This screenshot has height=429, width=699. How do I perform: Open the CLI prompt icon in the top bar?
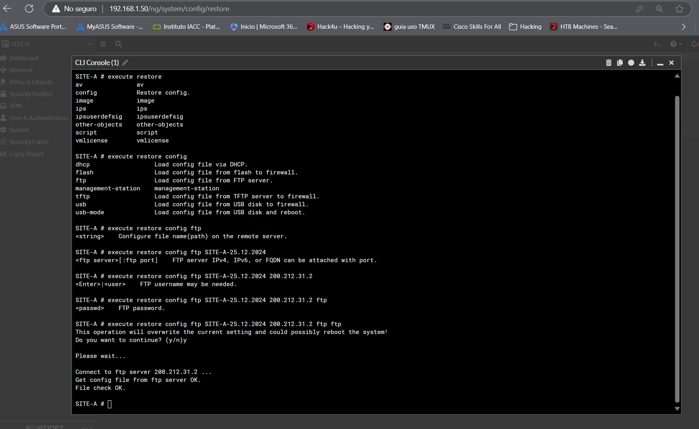click(657, 44)
